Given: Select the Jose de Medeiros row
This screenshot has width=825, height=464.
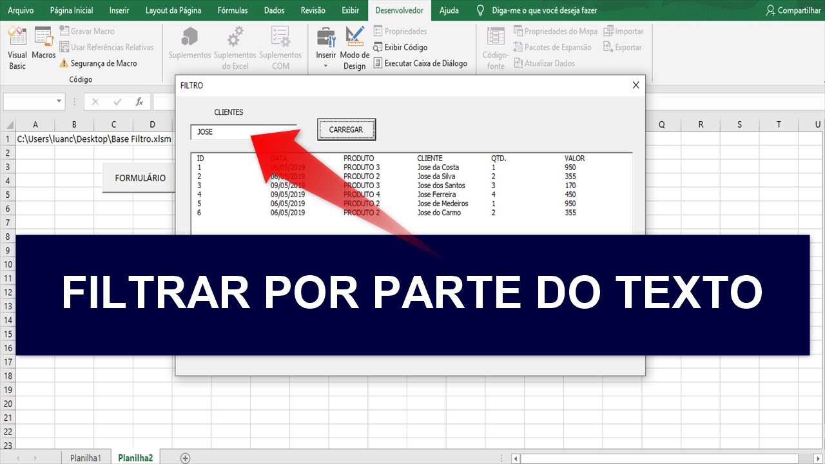Looking at the screenshot, I should (x=412, y=204).
